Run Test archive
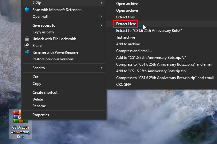This screenshot has height=144, width=217. point(125,37)
